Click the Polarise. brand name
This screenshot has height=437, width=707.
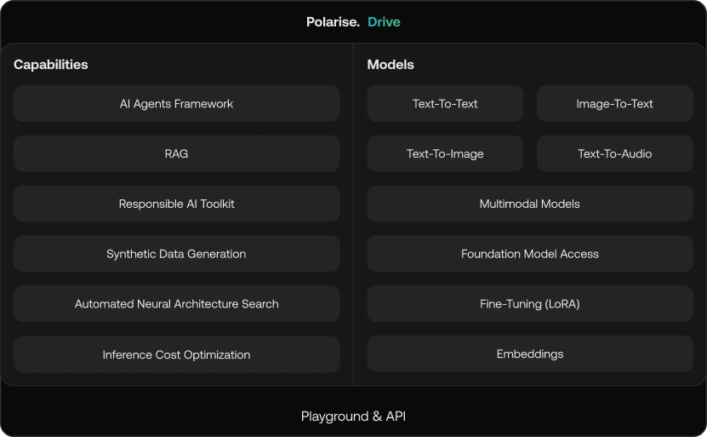pos(333,21)
